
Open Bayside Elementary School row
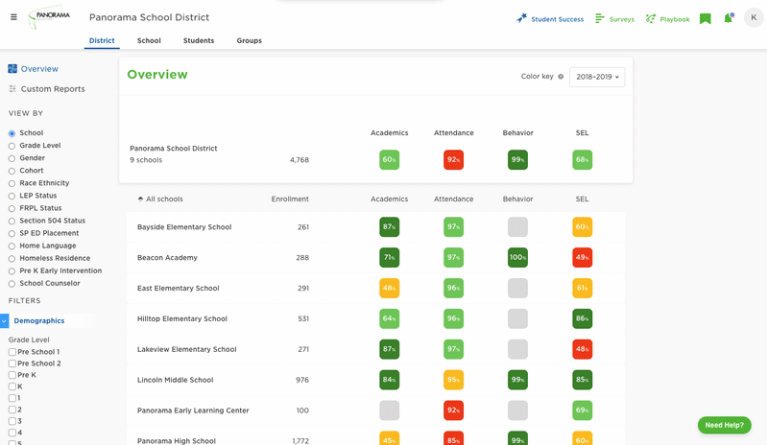pyautogui.click(x=375, y=227)
